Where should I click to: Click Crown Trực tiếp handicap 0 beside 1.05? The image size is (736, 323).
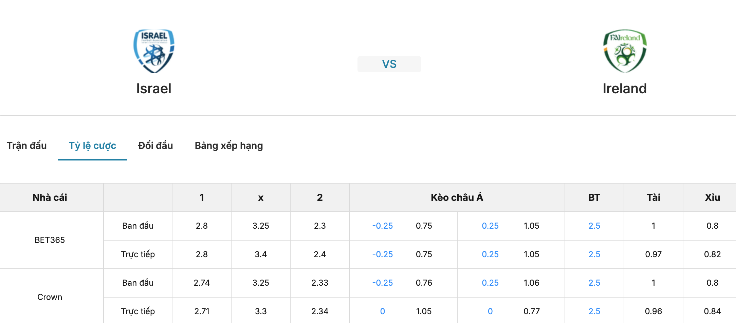point(383,311)
